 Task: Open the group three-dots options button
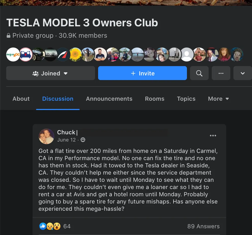(x=221, y=73)
